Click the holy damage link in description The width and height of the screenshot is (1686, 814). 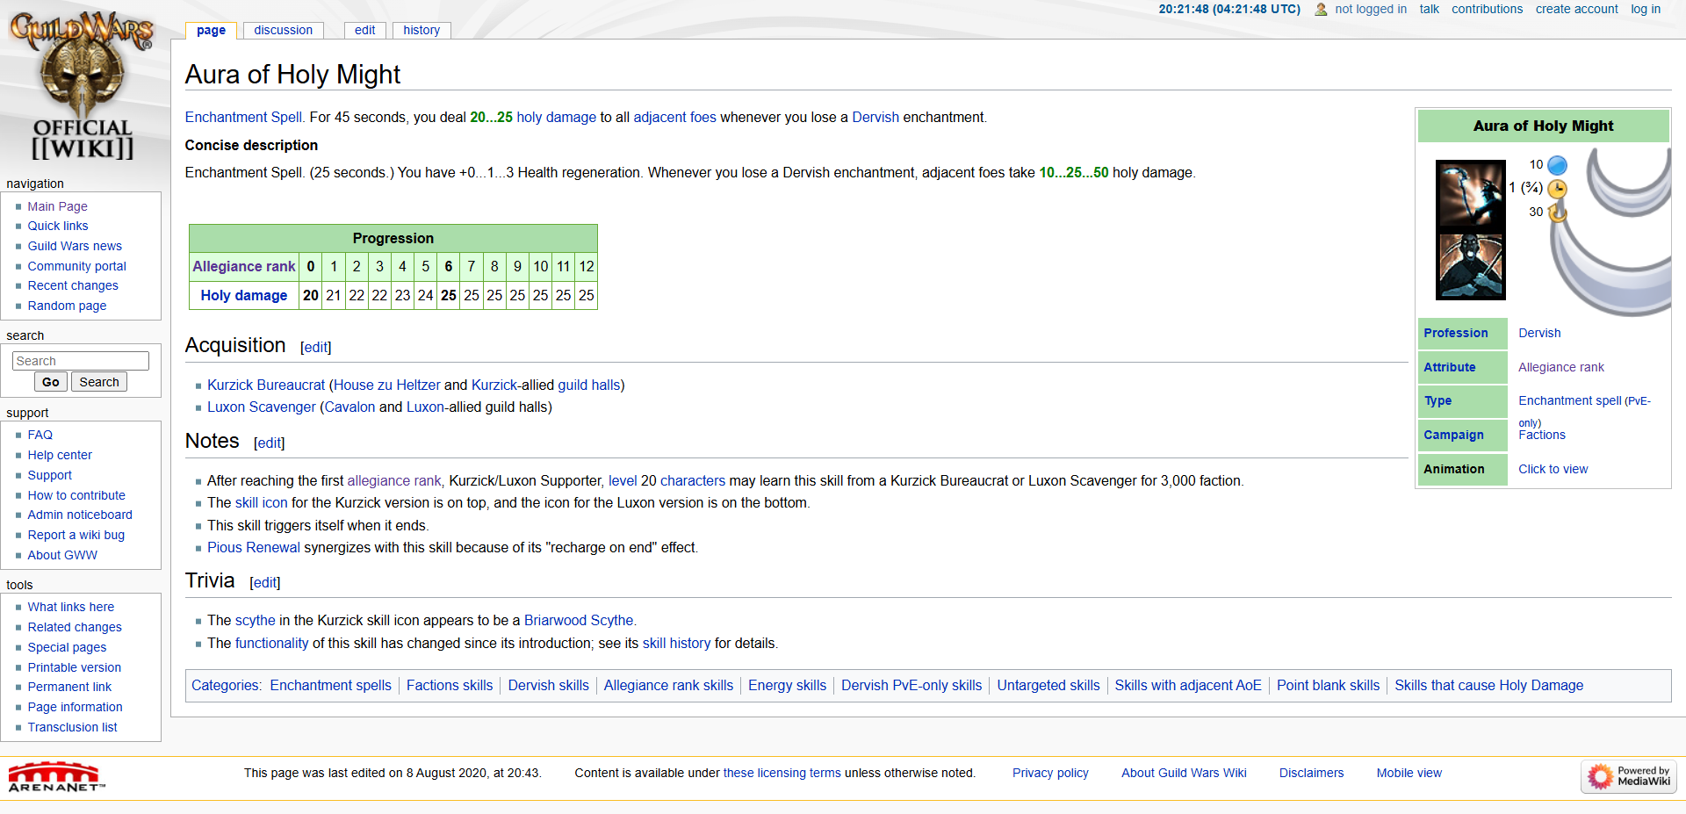tap(556, 117)
